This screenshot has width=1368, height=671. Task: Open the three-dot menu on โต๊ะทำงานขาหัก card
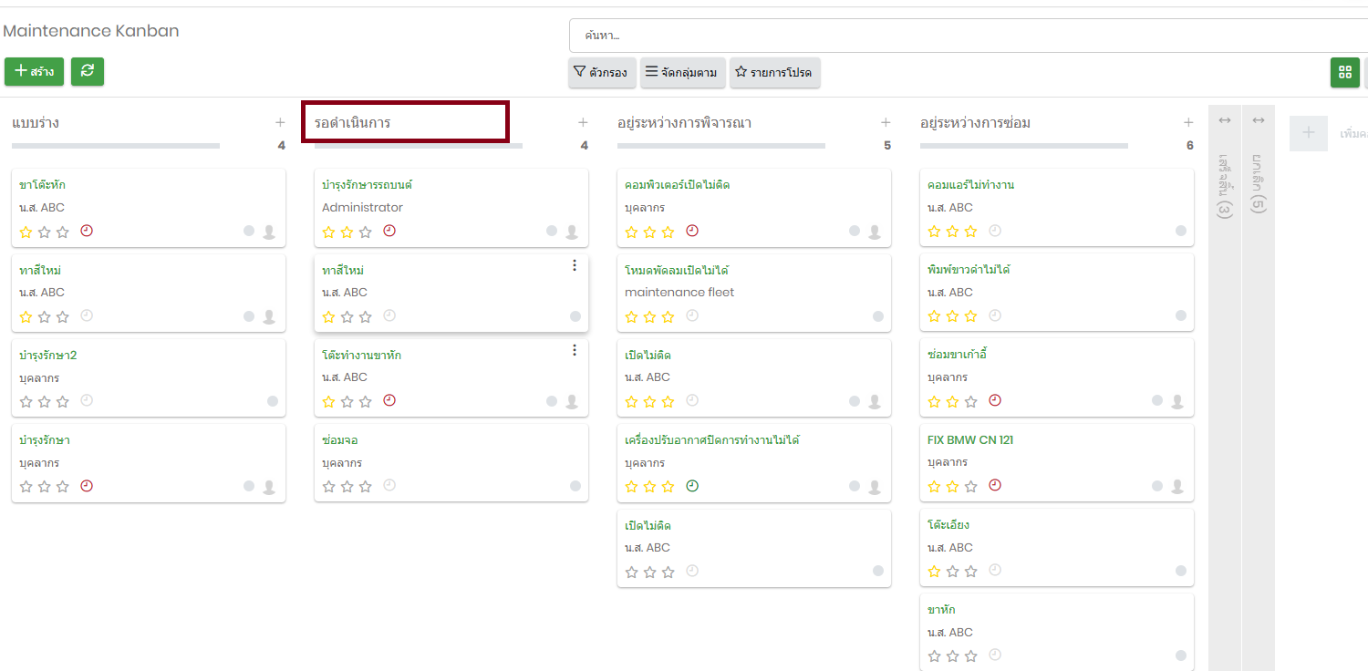coord(574,350)
